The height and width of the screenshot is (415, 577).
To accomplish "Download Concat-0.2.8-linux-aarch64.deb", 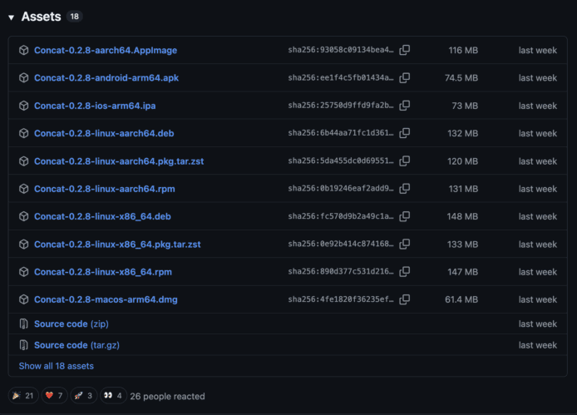I will tap(104, 133).
